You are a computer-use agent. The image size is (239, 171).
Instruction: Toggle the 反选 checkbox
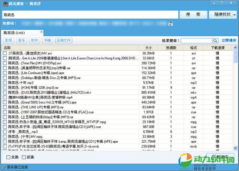point(23,157)
